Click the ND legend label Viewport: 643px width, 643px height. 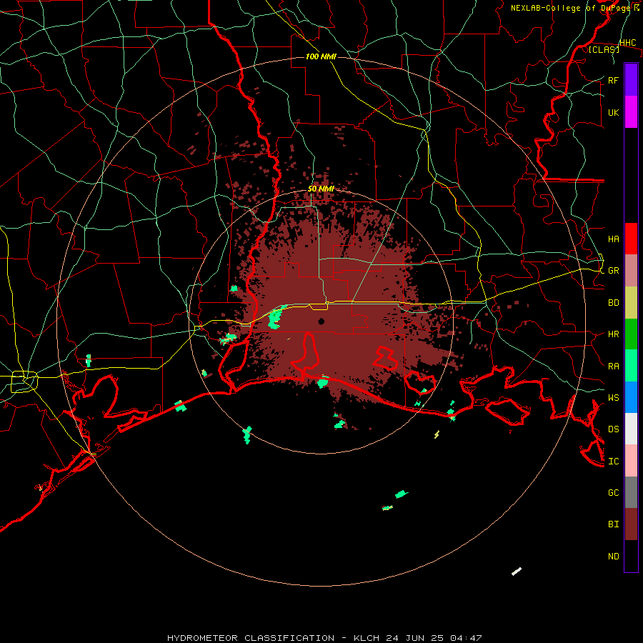pos(613,557)
